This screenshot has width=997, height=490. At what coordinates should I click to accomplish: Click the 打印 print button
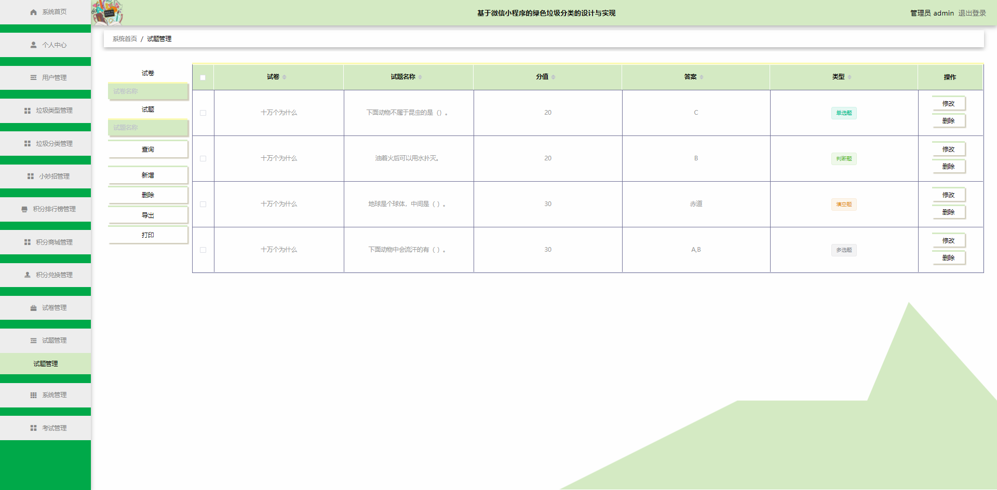coord(148,235)
